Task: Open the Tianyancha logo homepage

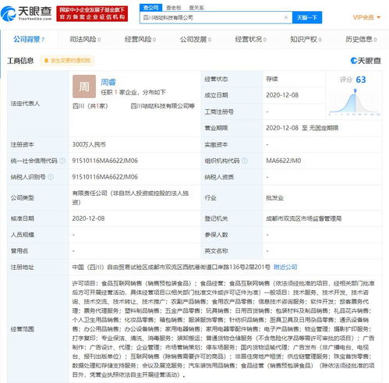Action: point(27,13)
